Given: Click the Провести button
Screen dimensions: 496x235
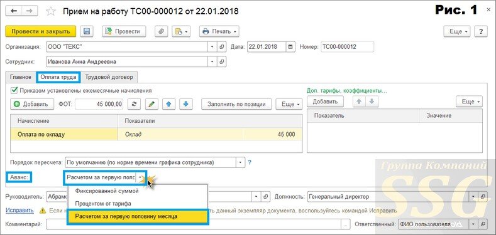Looking at the screenshot, I should [124, 31].
